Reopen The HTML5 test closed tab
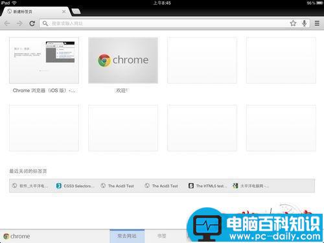 click(x=208, y=186)
